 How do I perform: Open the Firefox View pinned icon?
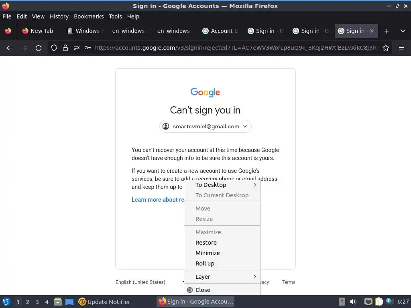(x=8, y=31)
